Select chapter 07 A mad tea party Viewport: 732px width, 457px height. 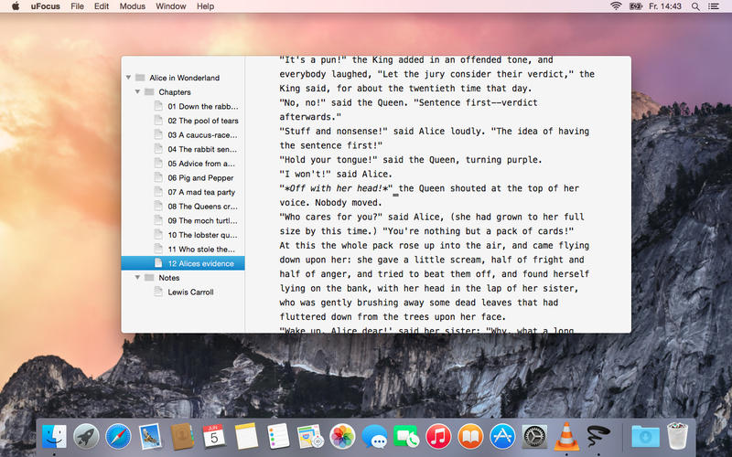(x=200, y=192)
